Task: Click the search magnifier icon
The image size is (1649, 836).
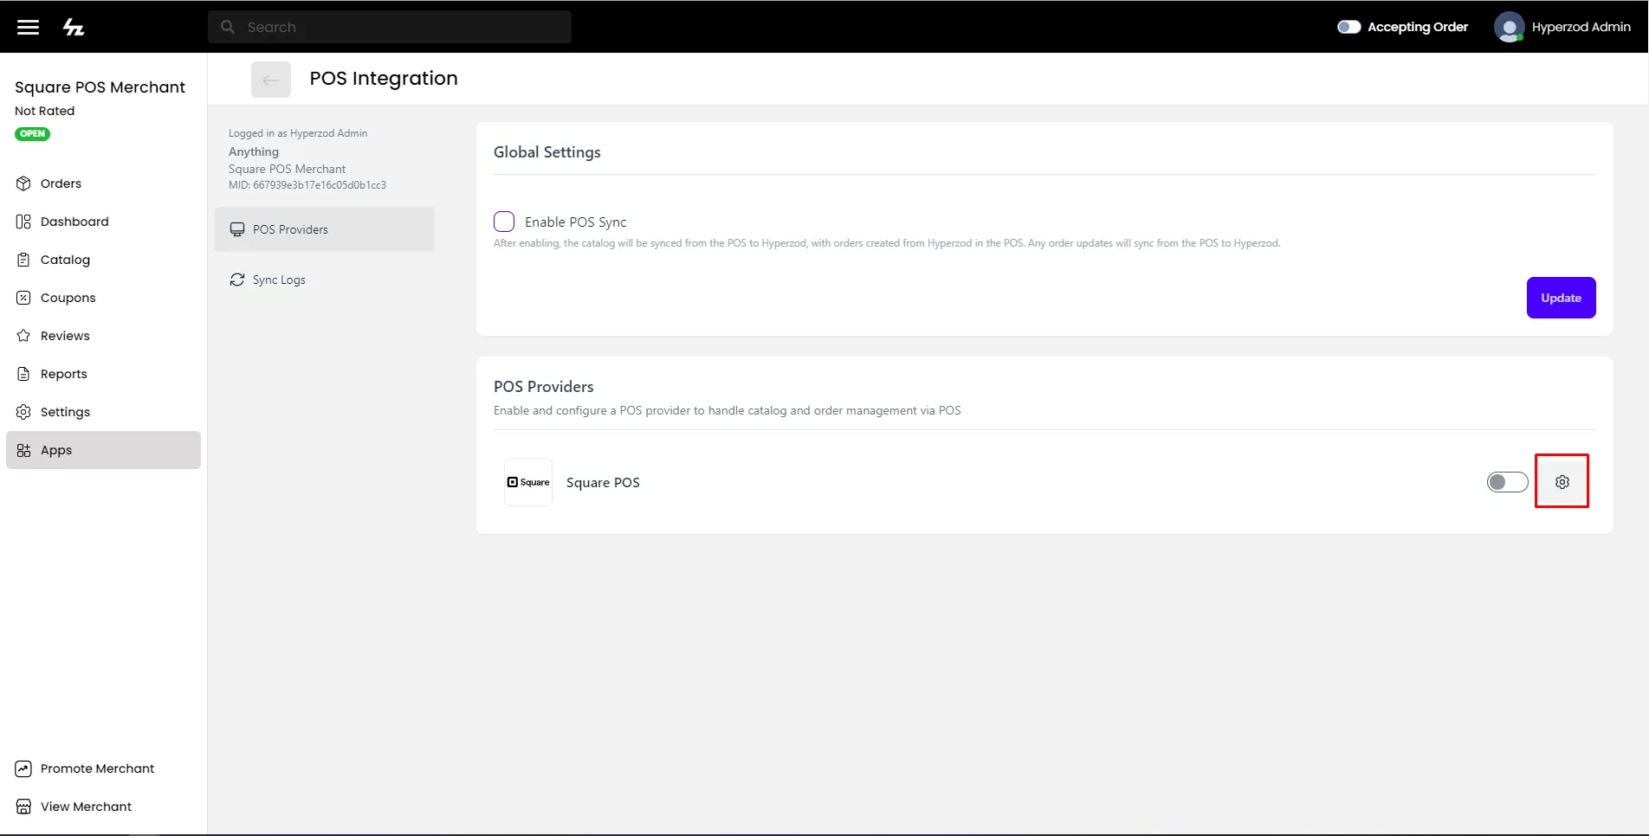Action: click(228, 27)
